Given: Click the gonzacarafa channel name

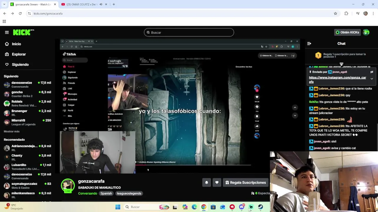Looking at the screenshot, I should (x=91, y=181).
